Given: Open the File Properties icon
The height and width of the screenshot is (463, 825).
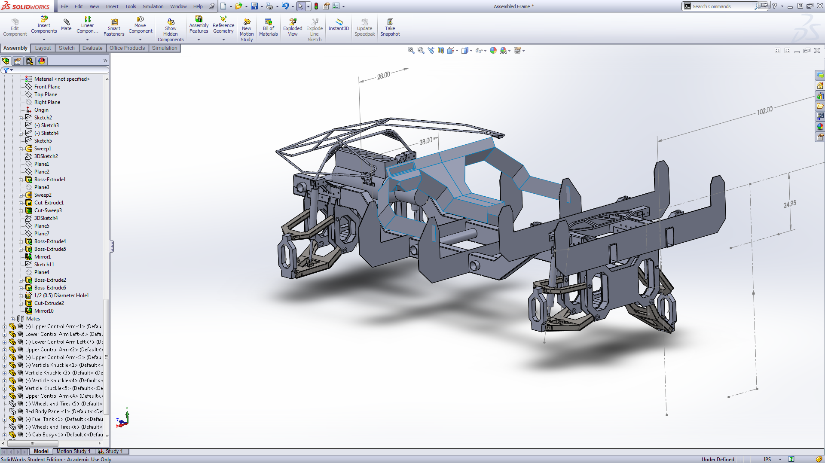Looking at the screenshot, I should (326, 6).
